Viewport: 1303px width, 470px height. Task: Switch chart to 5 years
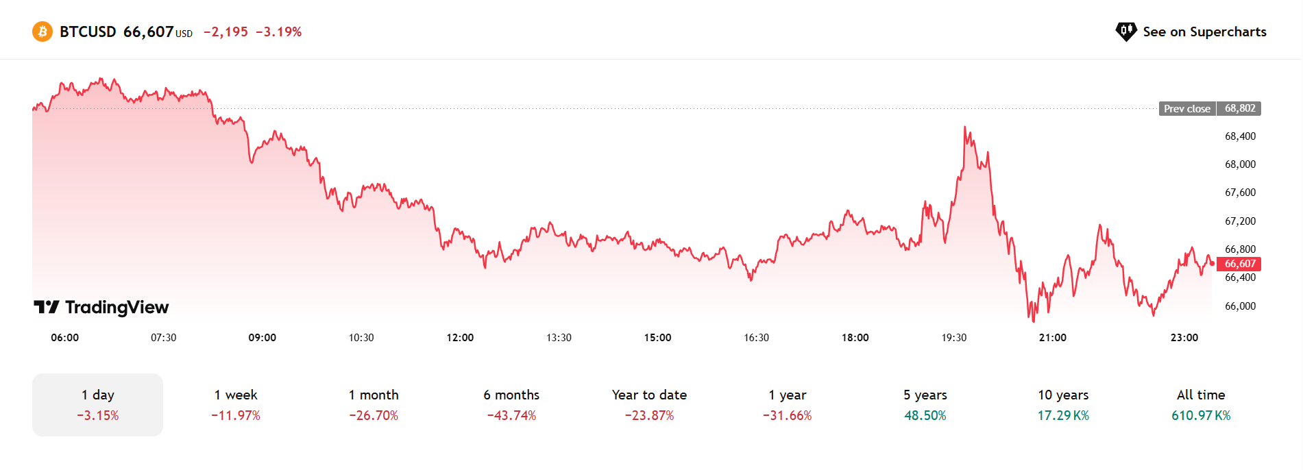click(925, 404)
